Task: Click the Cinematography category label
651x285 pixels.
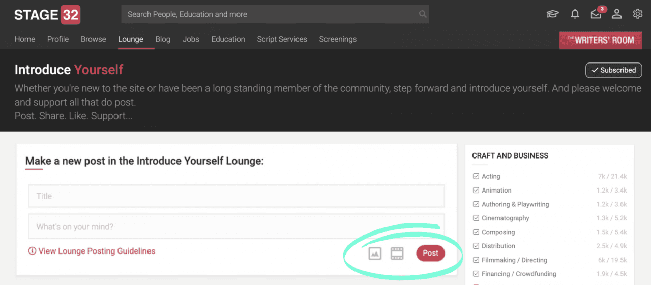Action: pyautogui.click(x=506, y=218)
